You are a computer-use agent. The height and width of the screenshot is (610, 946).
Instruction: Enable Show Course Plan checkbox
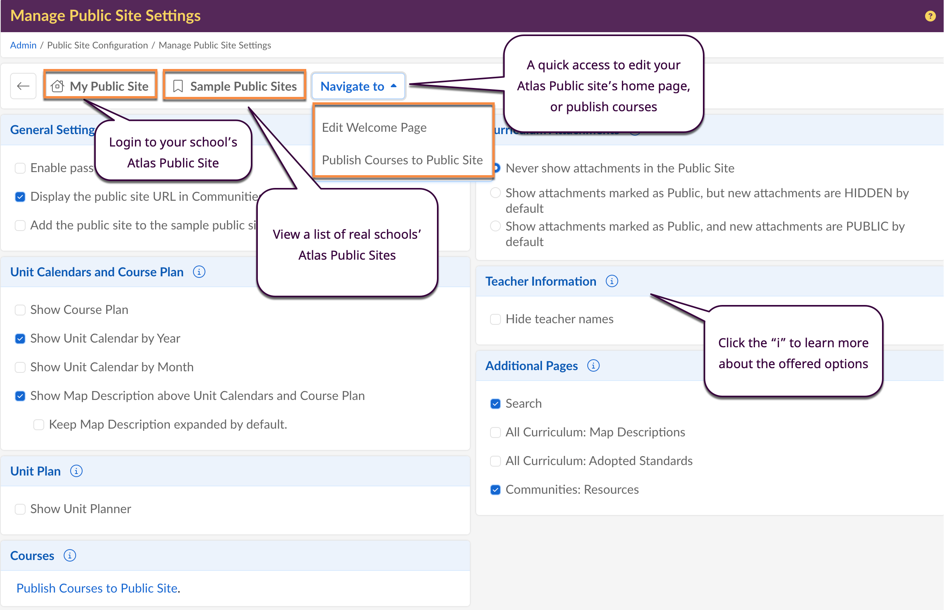[x=20, y=310]
